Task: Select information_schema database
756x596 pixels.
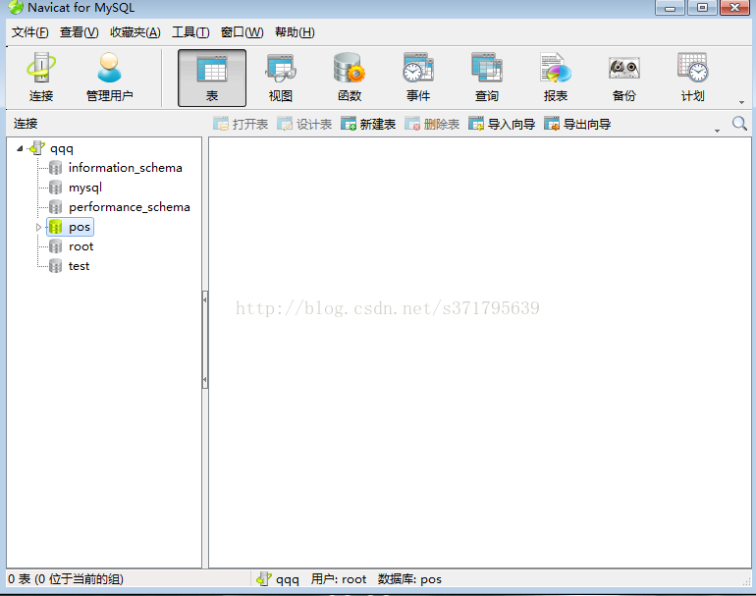Action: click(x=126, y=168)
